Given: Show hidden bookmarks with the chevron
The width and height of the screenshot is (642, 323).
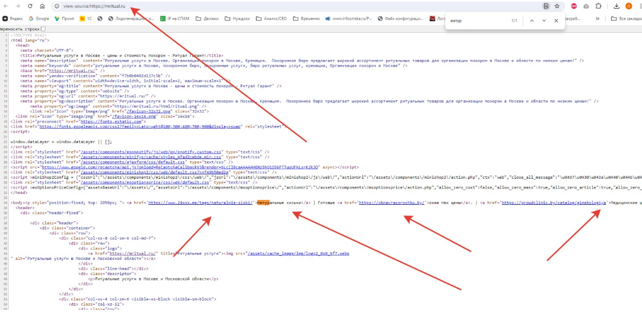Looking at the screenshot, I should (598, 19).
